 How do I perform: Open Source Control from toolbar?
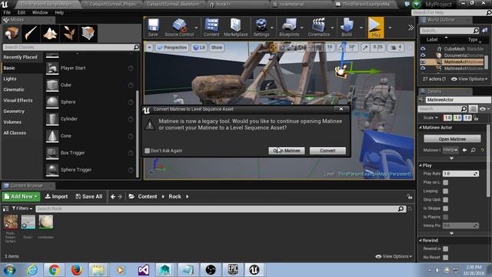(x=179, y=28)
